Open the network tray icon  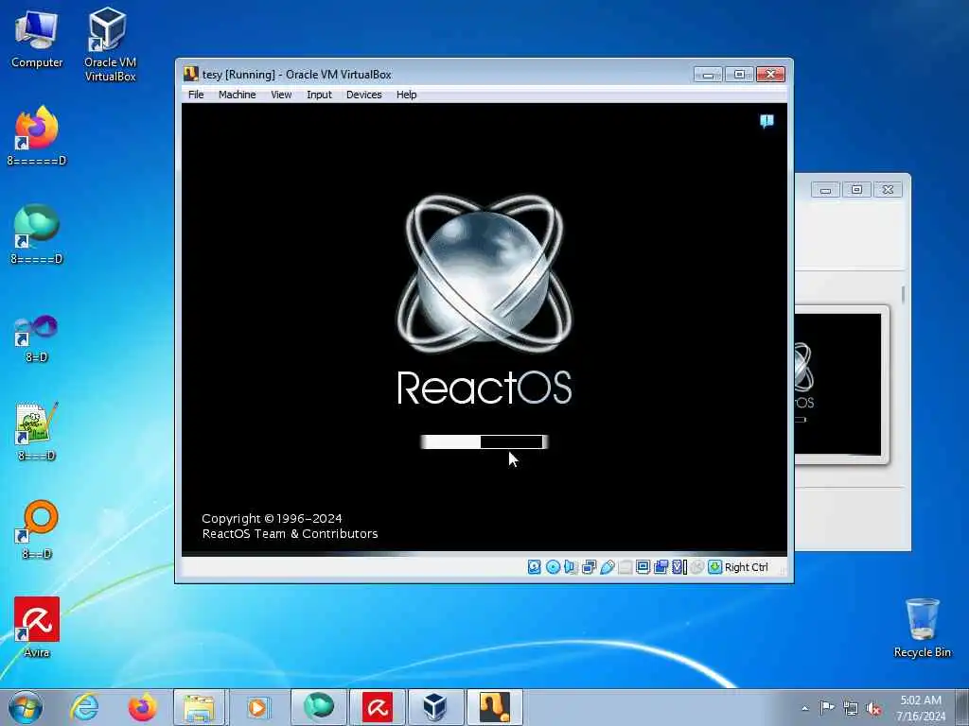point(851,708)
